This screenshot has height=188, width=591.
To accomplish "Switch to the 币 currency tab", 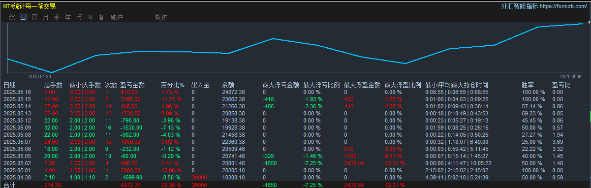I will click(x=79, y=17).
